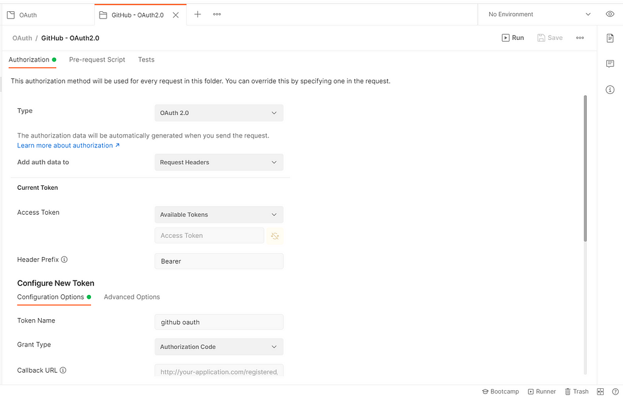Screen dimensions: 623x397
Task: Click the Run button
Action: point(513,38)
